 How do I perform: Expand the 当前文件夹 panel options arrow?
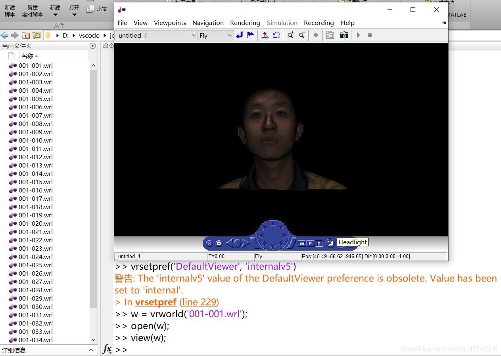(93, 46)
